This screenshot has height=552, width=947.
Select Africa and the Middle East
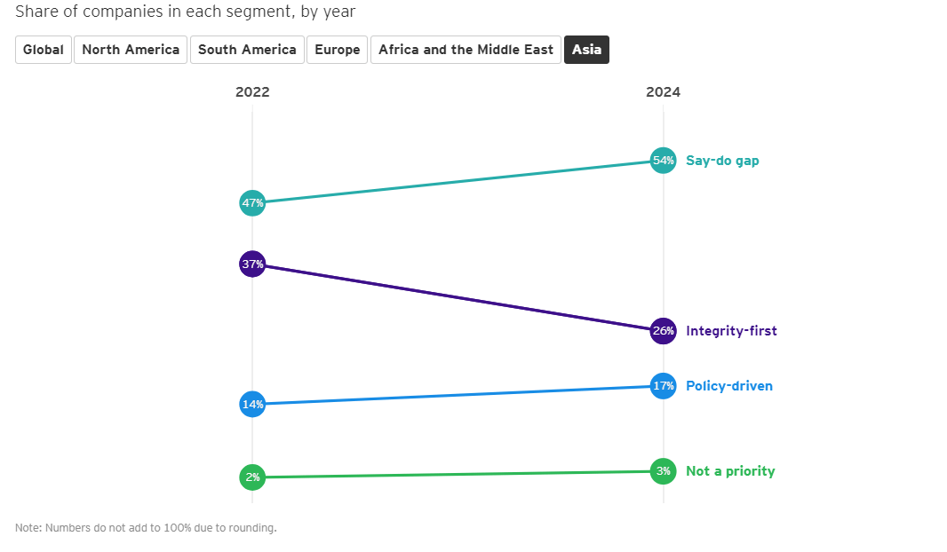[465, 50]
